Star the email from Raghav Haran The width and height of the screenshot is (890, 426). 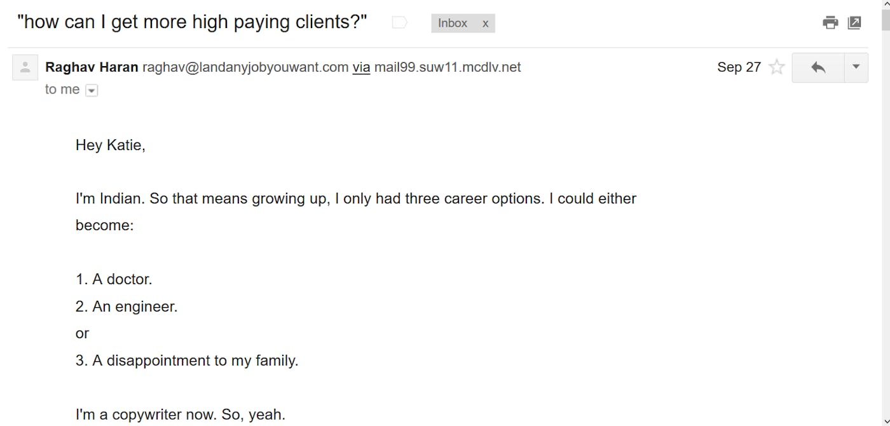[776, 67]
